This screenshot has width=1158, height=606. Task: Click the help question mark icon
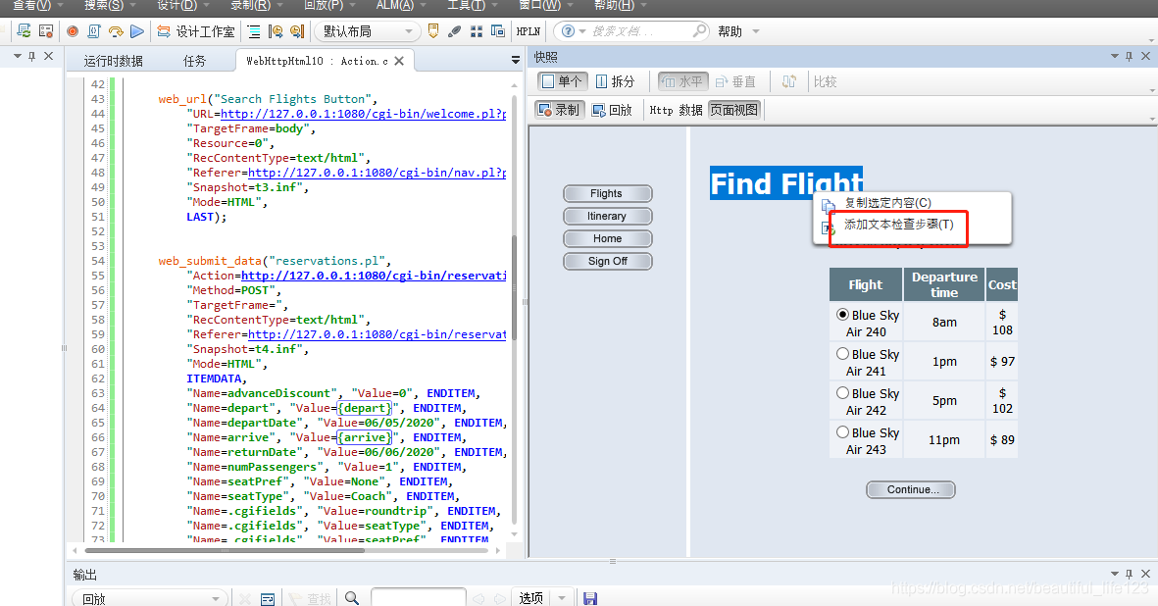(x=568, y=31)
